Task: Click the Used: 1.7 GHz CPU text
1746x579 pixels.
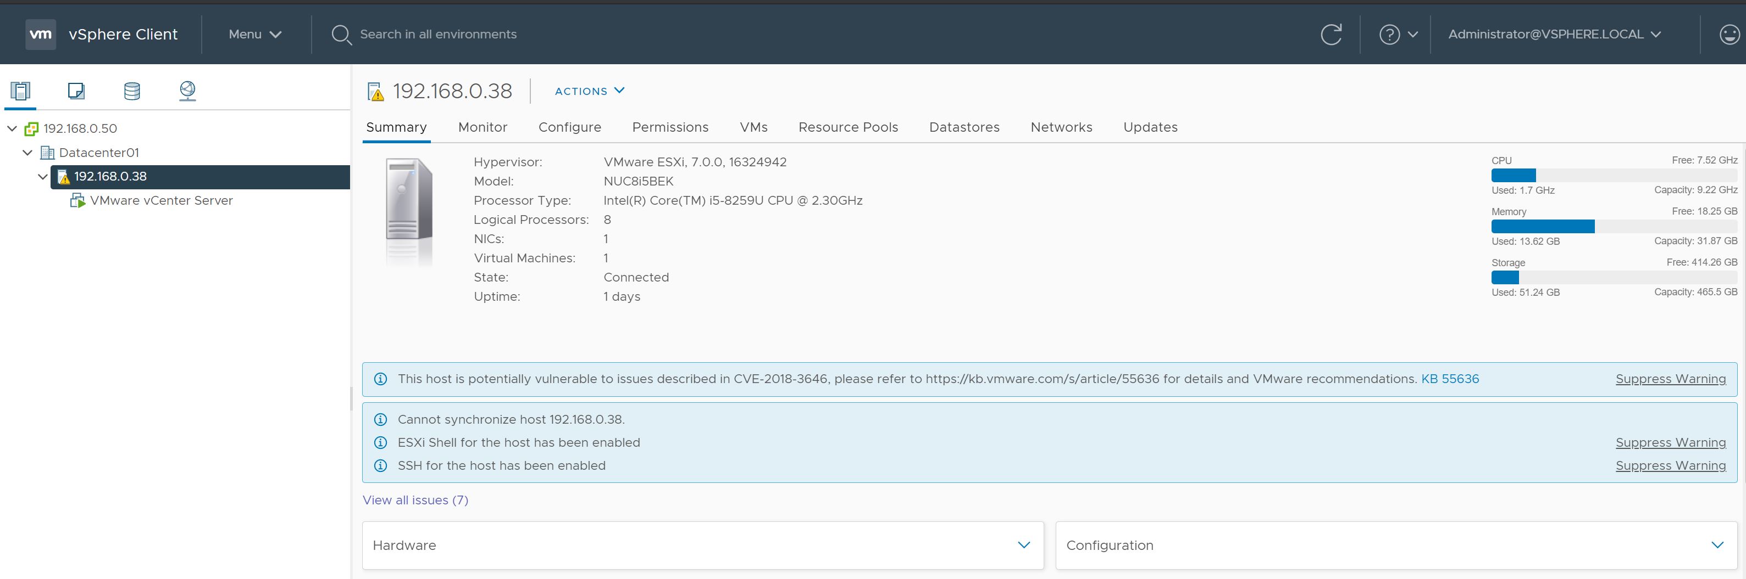Action: pyautogui.click(x=1523, y=190)
